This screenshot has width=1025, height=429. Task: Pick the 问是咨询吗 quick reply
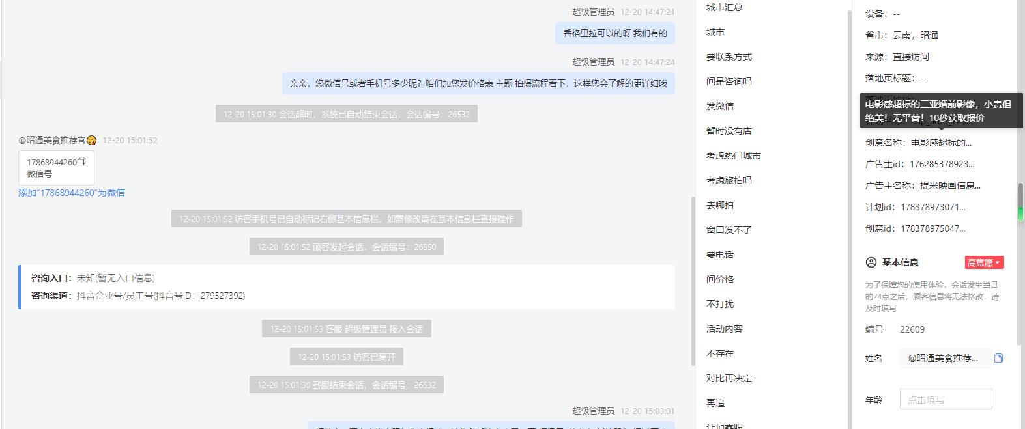[729, 81]
